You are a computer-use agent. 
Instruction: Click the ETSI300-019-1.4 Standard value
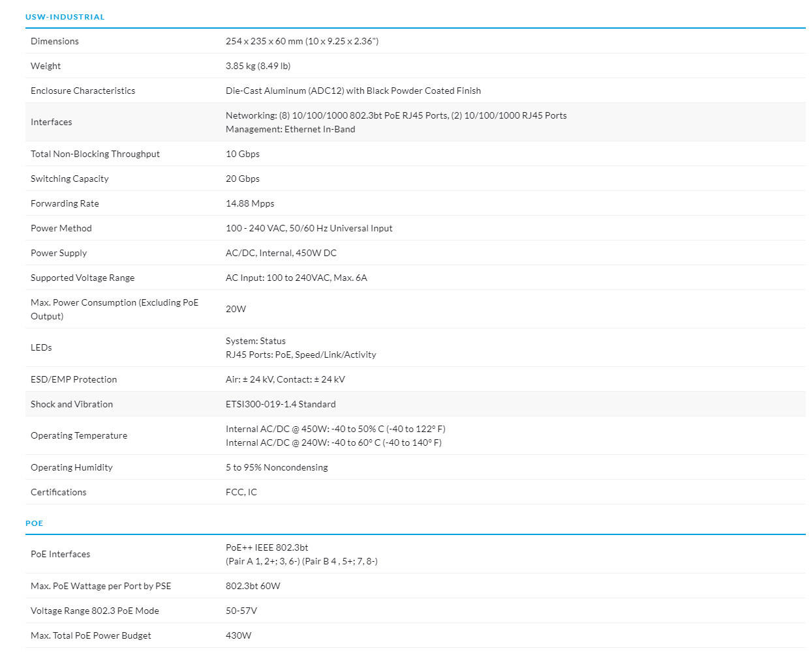(281, 404)
